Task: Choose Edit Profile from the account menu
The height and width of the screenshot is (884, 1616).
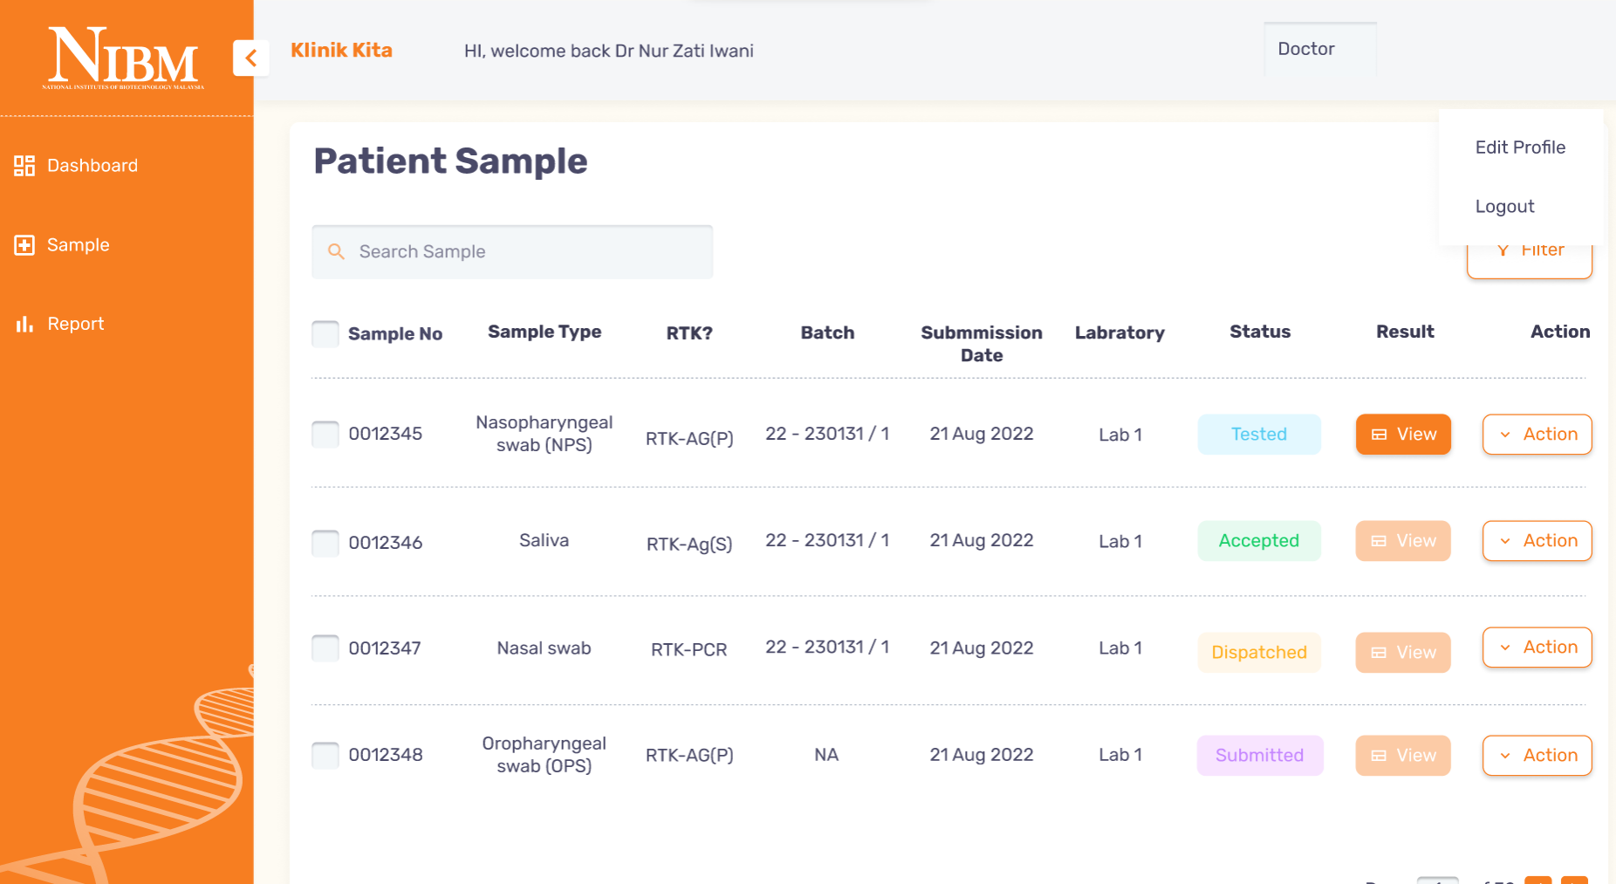Action: tap(1520, 147)
